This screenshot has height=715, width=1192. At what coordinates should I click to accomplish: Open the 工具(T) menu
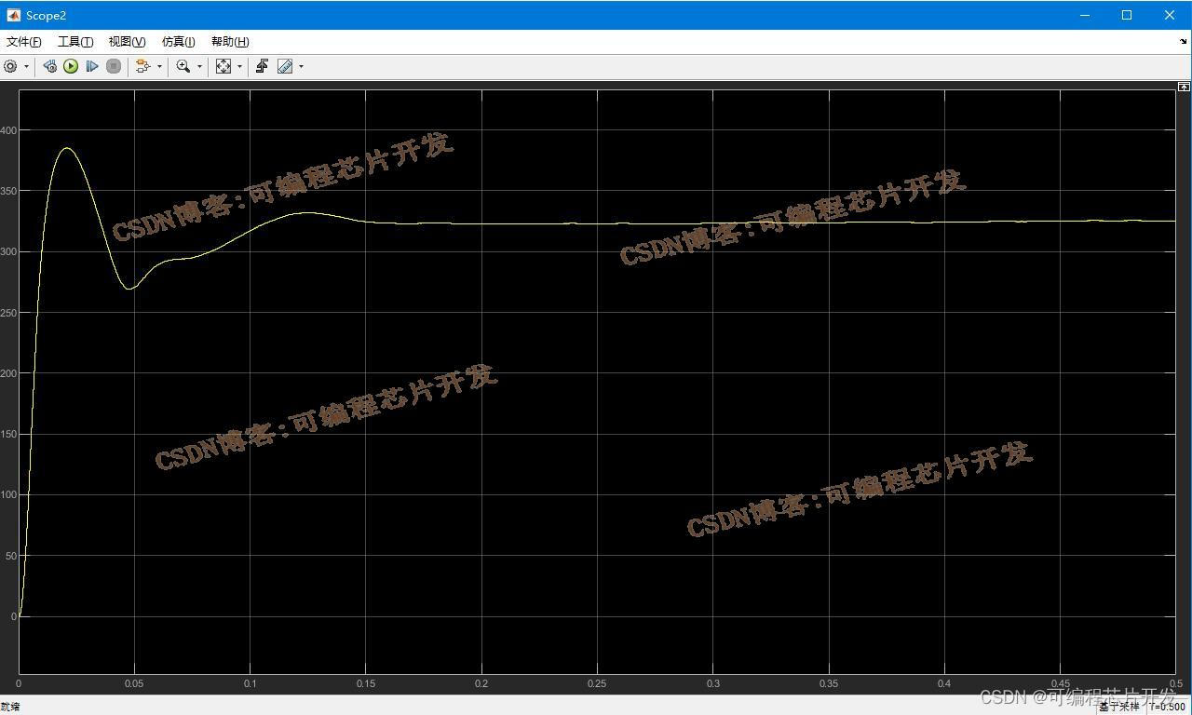75,42
